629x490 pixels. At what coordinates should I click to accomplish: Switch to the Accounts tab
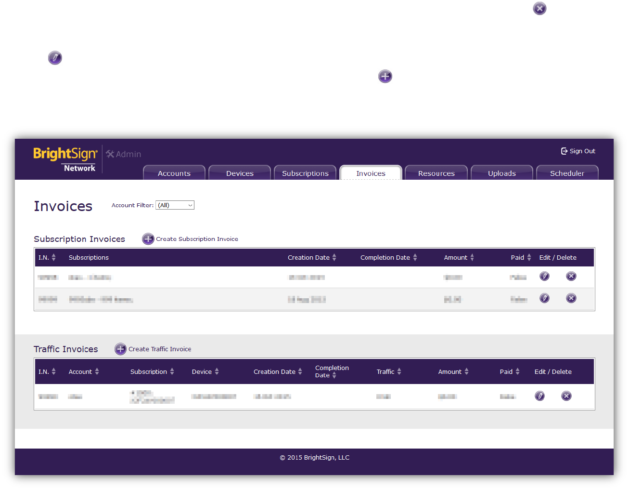[174, 173]
